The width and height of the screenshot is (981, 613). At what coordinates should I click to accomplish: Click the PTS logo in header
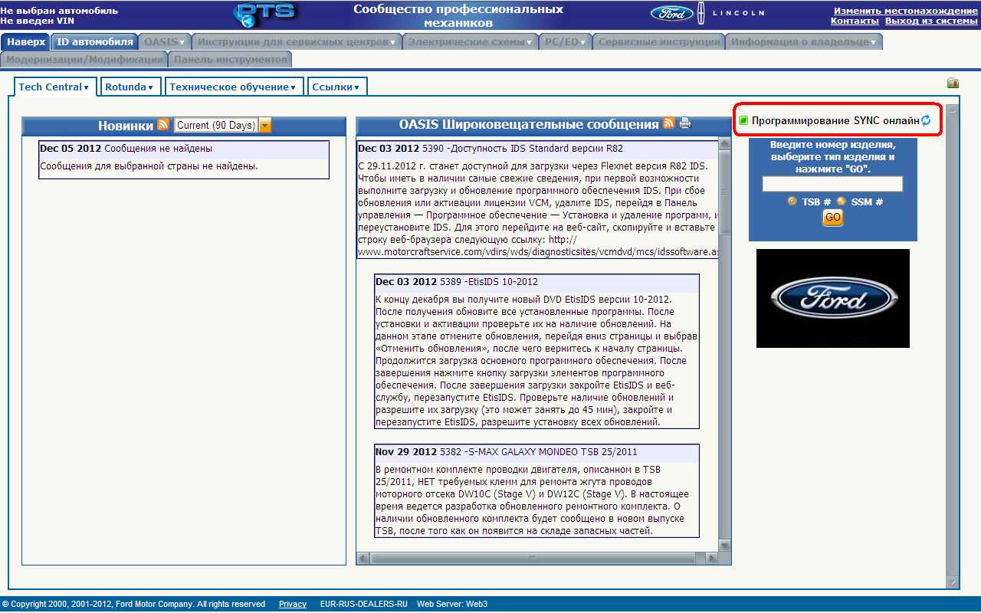[x=265, y=14]
